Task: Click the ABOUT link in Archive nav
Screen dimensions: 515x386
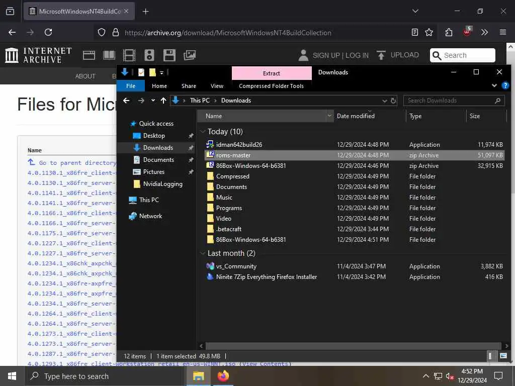Action: (x=85, y=76)
